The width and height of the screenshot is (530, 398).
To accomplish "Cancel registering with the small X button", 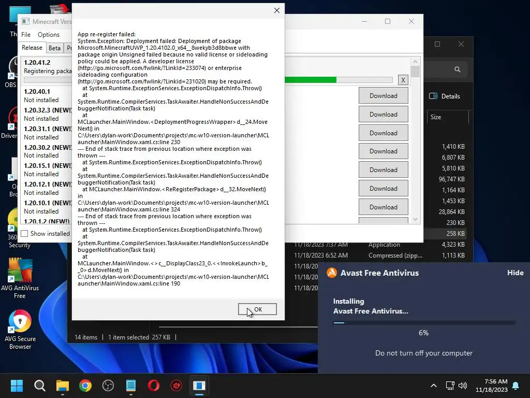I will 403,80.
